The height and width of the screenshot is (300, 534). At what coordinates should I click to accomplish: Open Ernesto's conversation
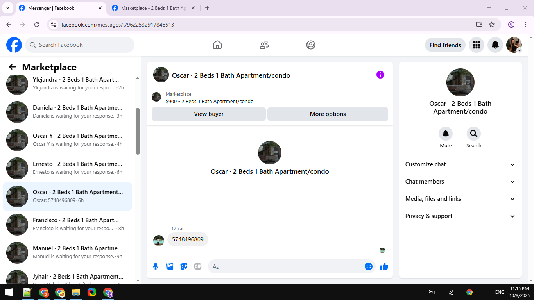67,168
